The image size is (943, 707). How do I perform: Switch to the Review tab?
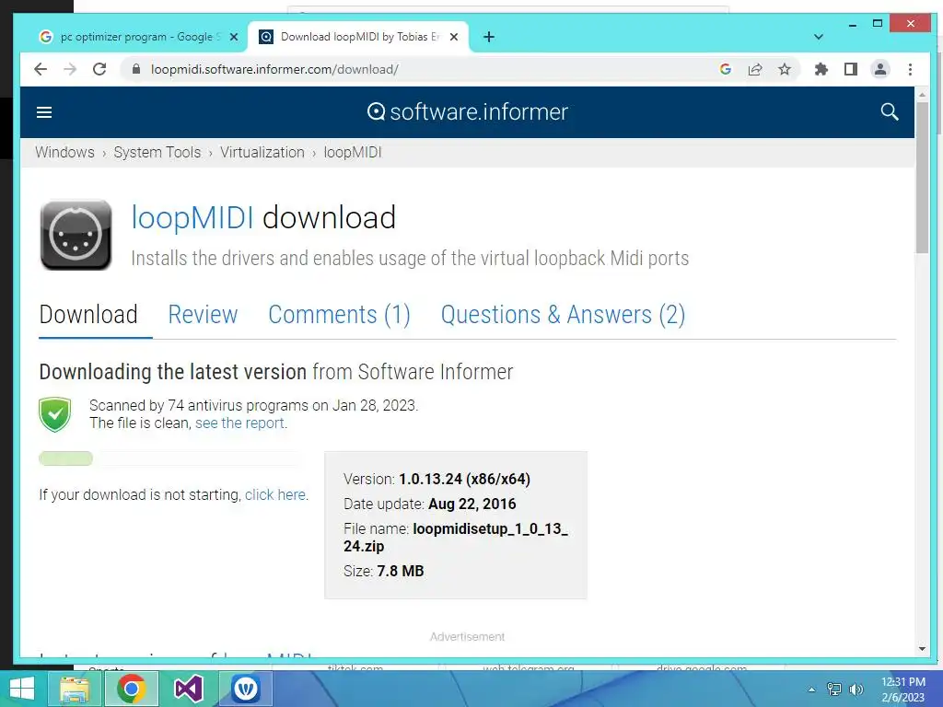(x=203, y=315)
